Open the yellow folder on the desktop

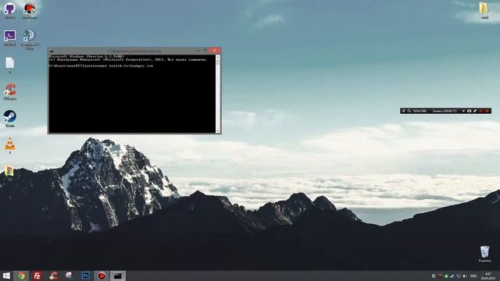(x=484, y=10)
